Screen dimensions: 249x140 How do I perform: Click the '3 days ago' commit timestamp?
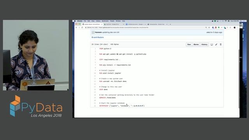click(217, 32)
